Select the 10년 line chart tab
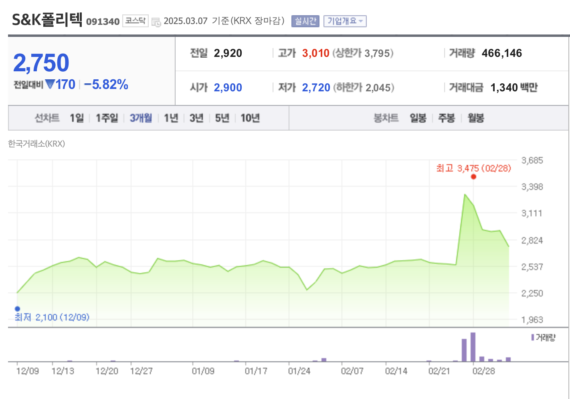570x399 pixels. (x=250, y=118)
